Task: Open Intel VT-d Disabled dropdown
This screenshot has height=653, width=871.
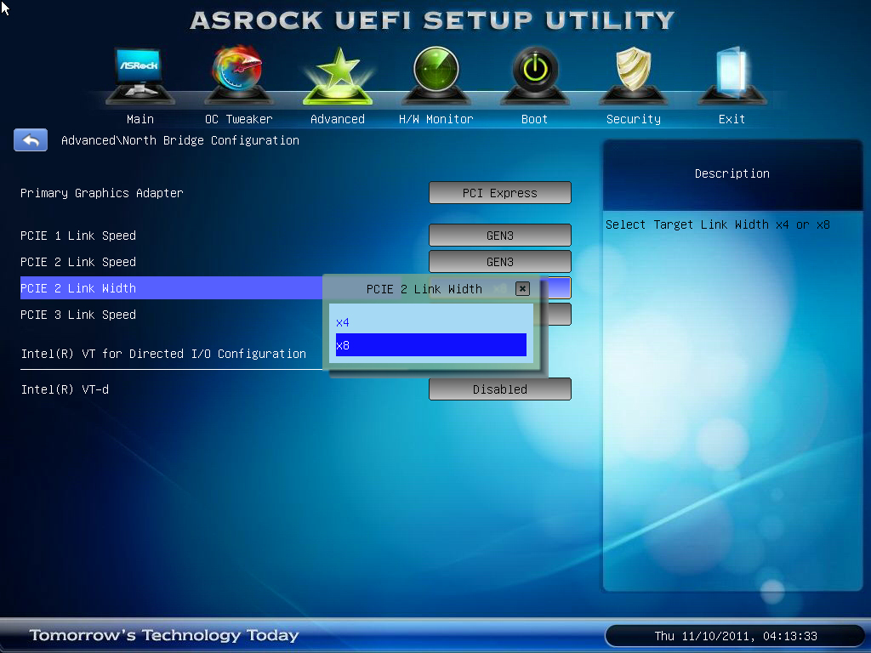Action: pos(500,389)
